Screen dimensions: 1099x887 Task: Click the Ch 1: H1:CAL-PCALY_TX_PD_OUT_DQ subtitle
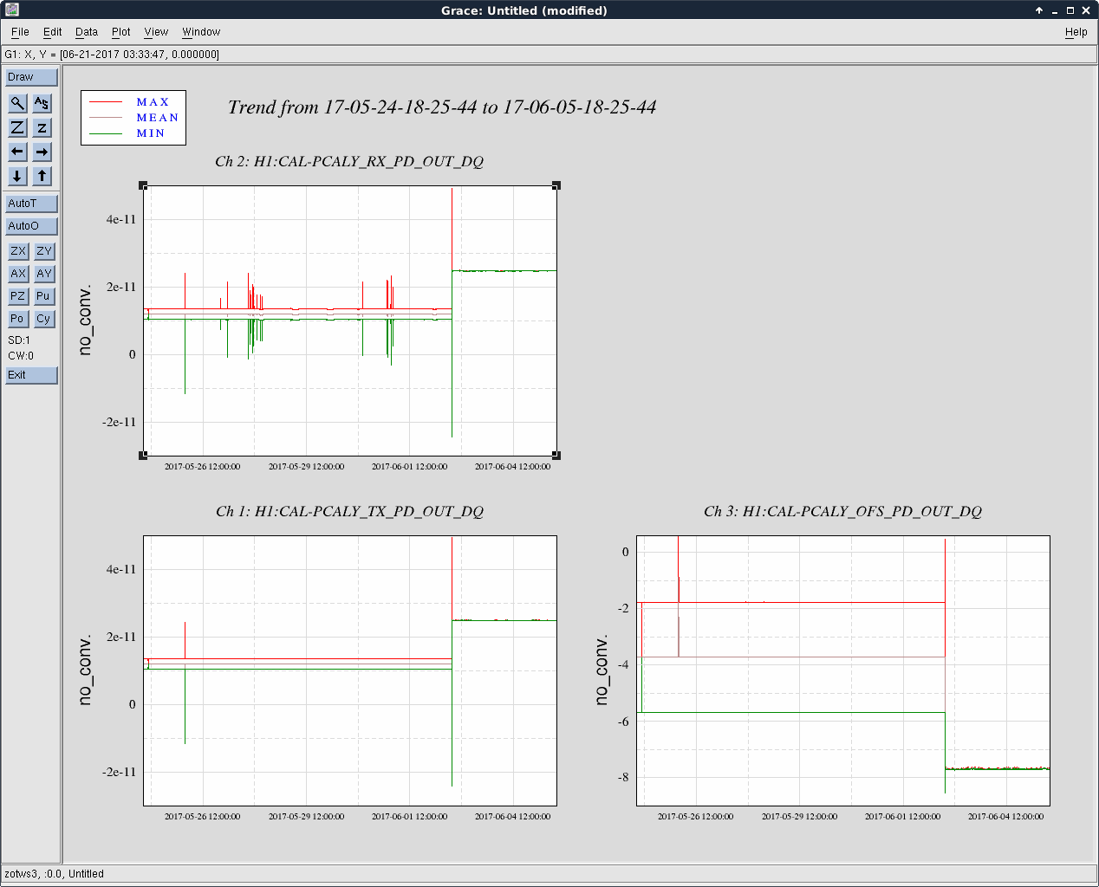coord(349,512)
